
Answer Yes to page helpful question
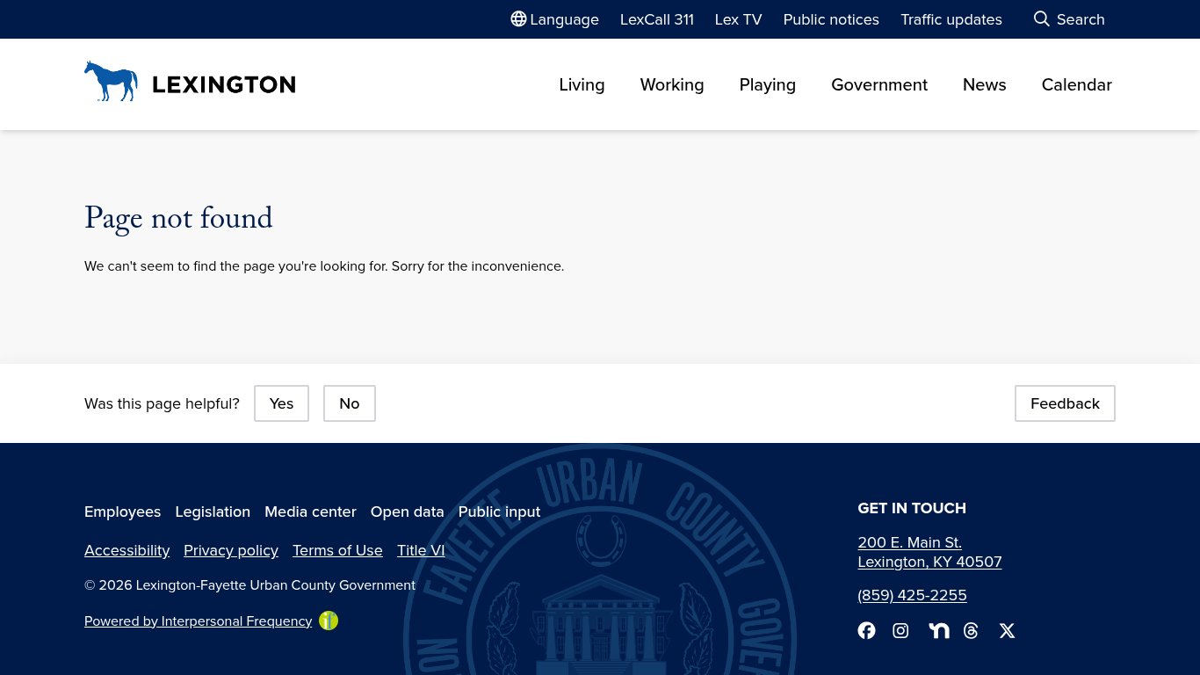click(x=281, y=403)
